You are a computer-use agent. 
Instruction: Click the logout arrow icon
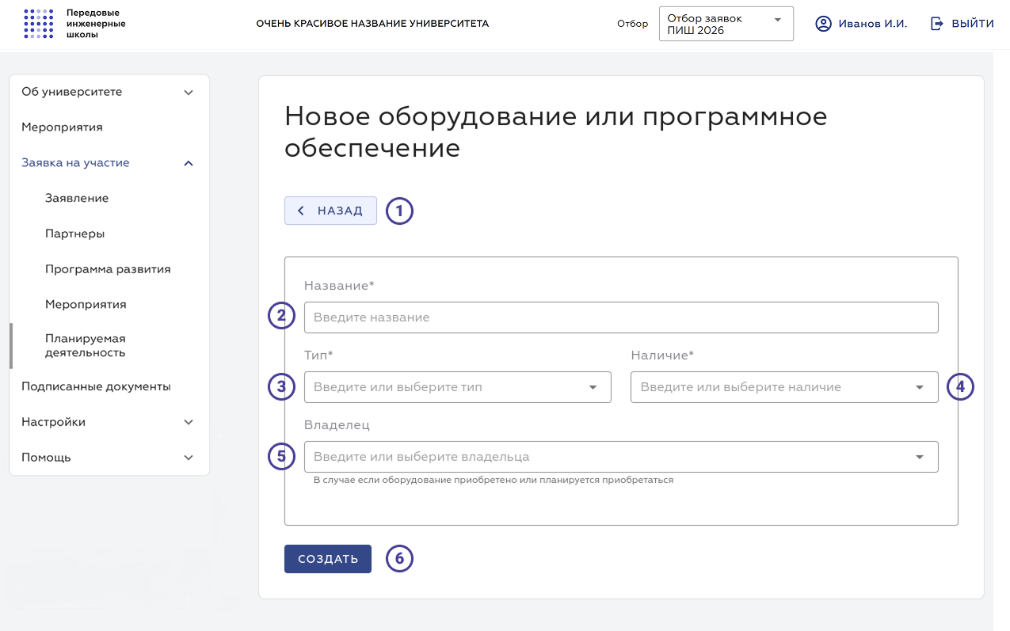click(x=937, y=24)
